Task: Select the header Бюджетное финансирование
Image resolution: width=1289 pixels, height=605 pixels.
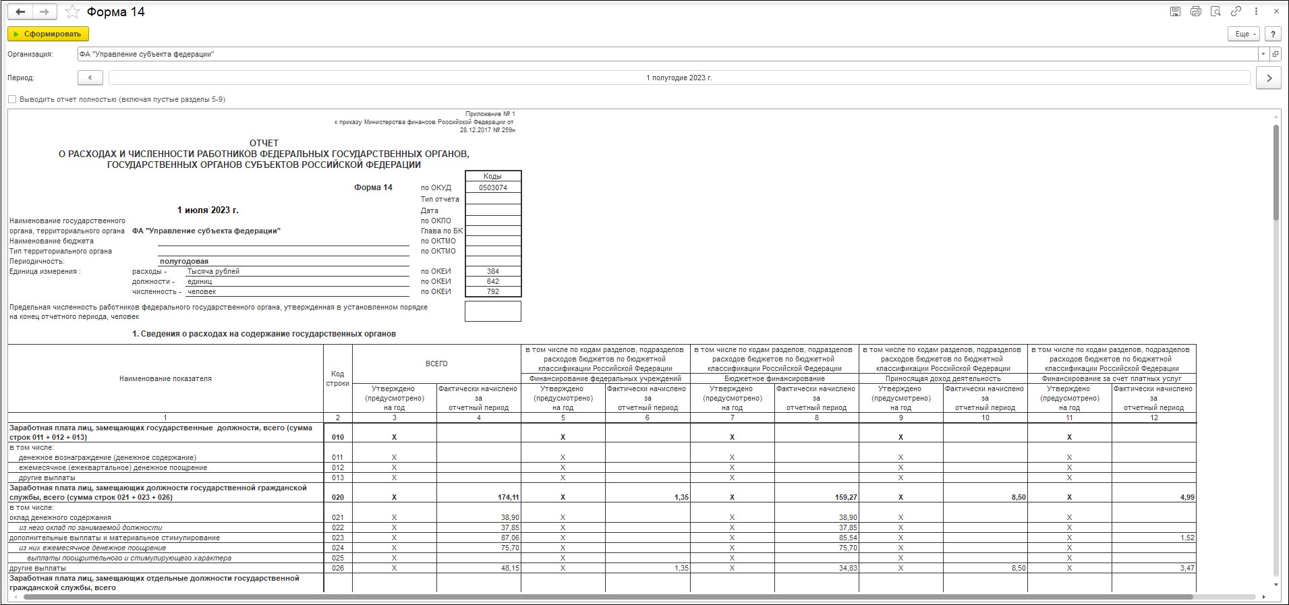Action: (x=774, y=378)
